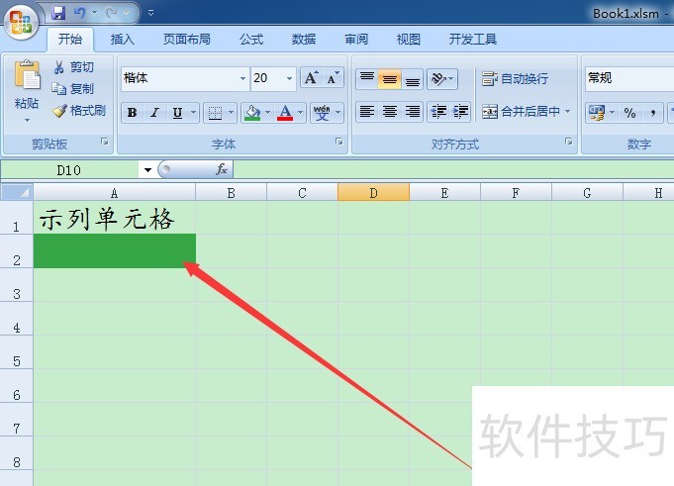Align cell text to the left
This screenshot has width=674, height=486.
tap(367, 112)
